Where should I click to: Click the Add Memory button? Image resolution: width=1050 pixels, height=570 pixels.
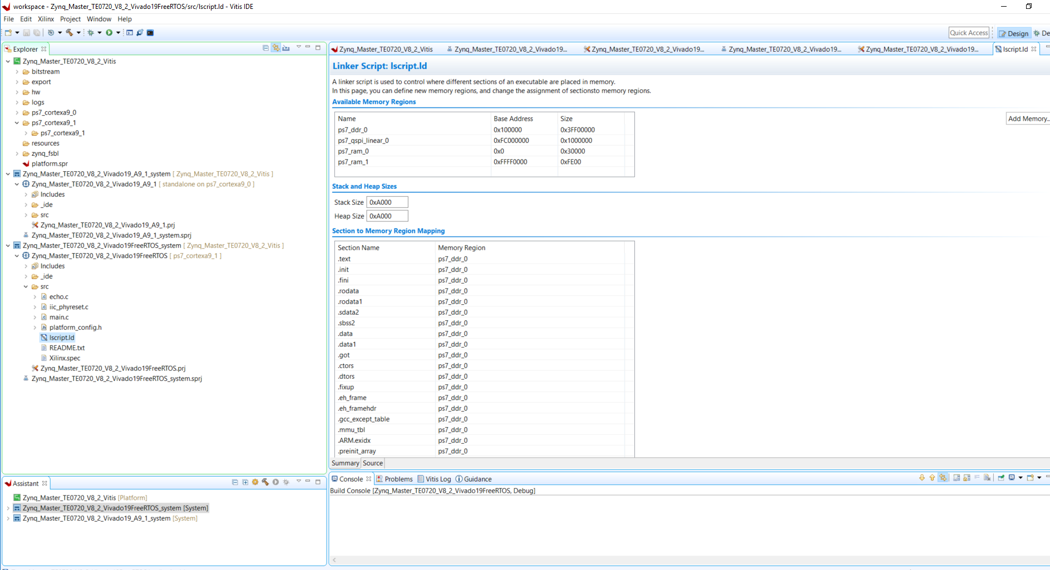coord(1028,118)
